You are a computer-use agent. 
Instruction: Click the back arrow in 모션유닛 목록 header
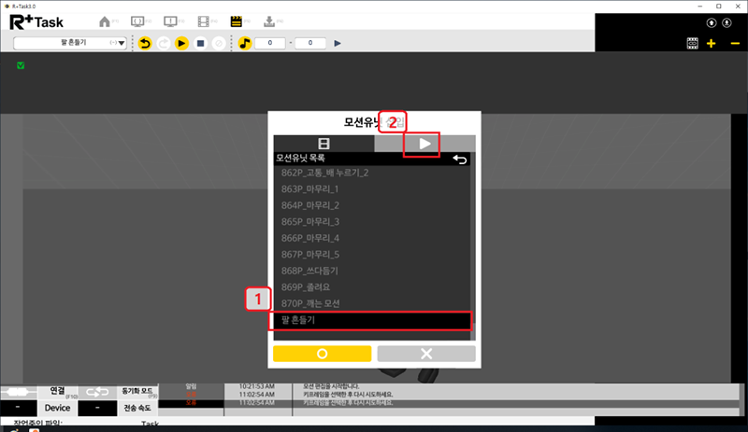pos(459,160)
